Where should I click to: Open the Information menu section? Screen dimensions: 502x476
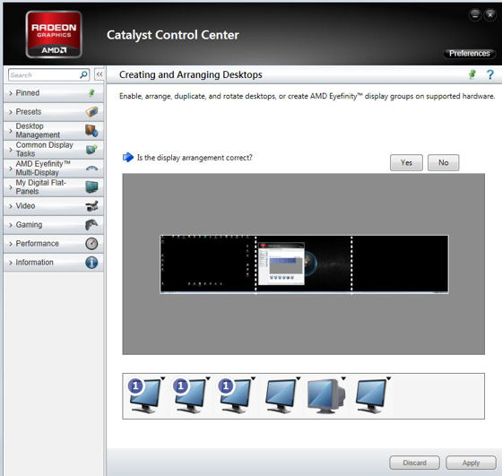pyautogui.click(x=54, y=263)
